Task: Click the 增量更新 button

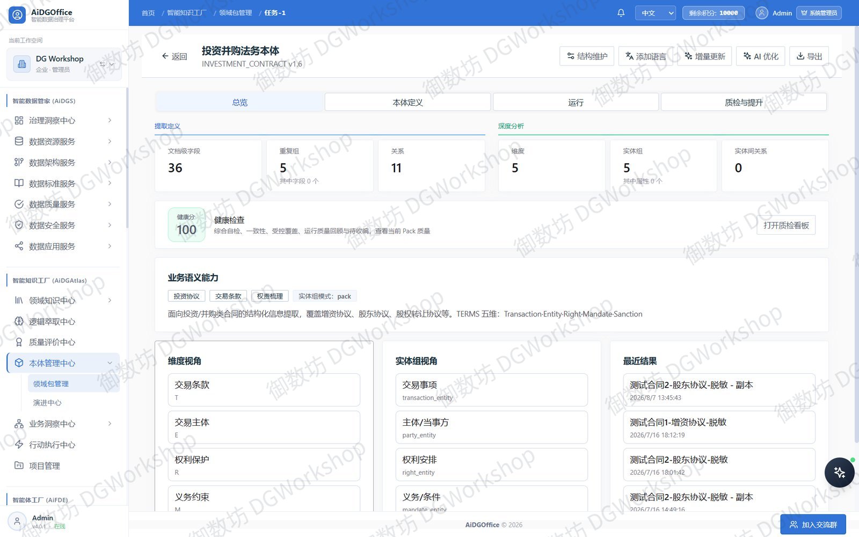Action: tap(704, 56)
